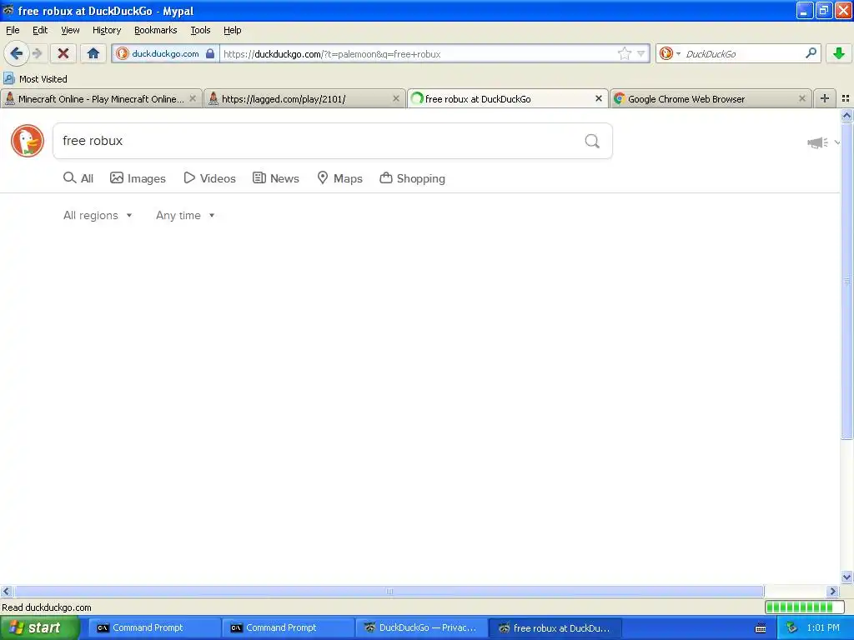
Task: Switch to Videos results
Action: point(209,178)
